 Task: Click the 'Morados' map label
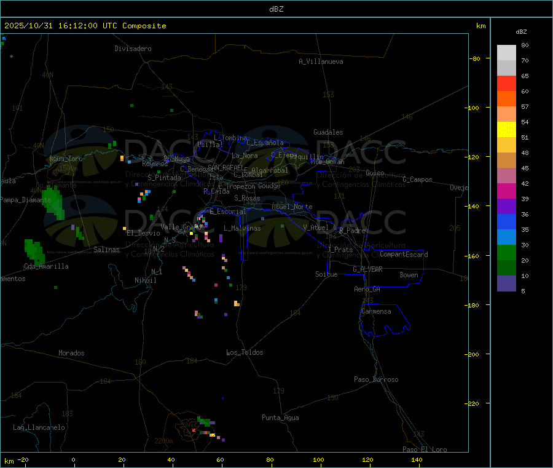coord(71,353)
